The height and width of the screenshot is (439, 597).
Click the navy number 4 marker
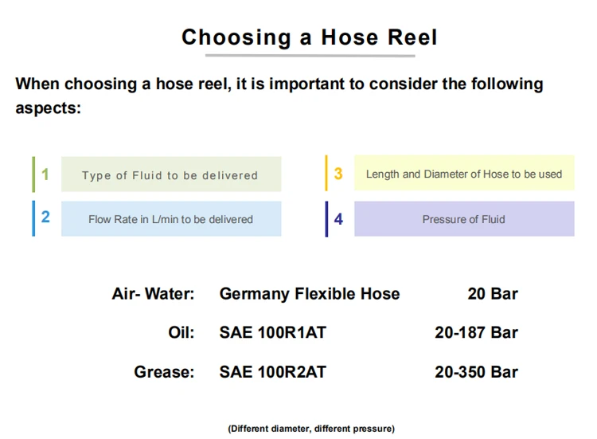point(338,218)
